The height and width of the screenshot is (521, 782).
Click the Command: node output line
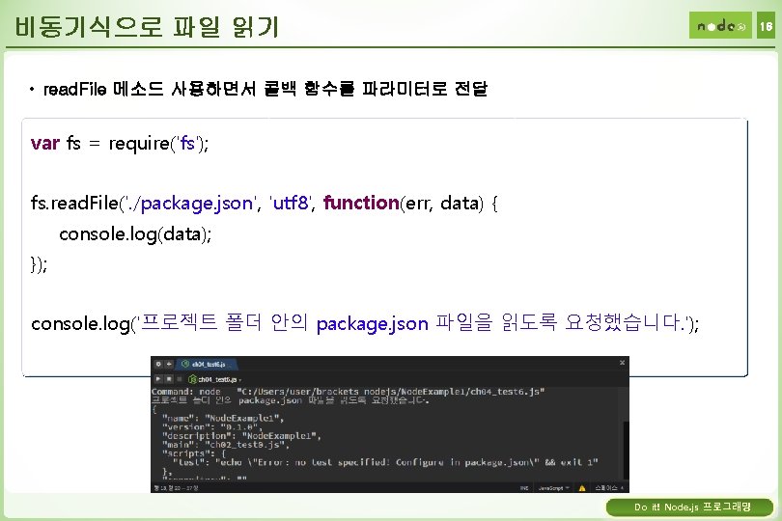(x=348, y=392)
